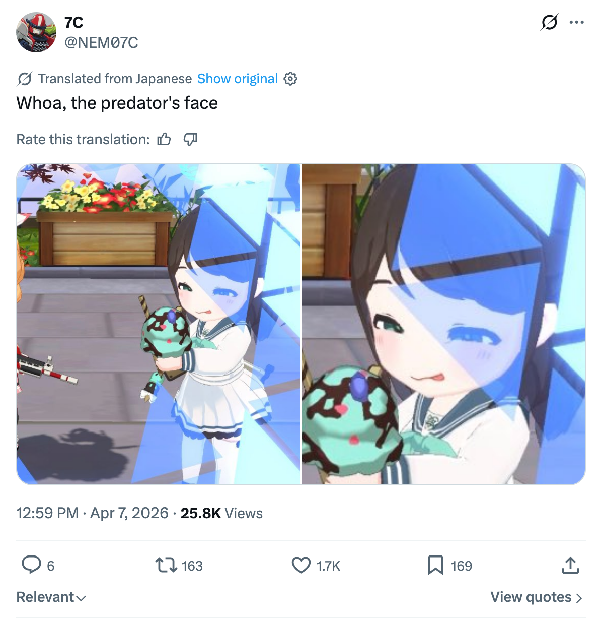
Task: Like the post with heart icon
Action: click(301, 565)
